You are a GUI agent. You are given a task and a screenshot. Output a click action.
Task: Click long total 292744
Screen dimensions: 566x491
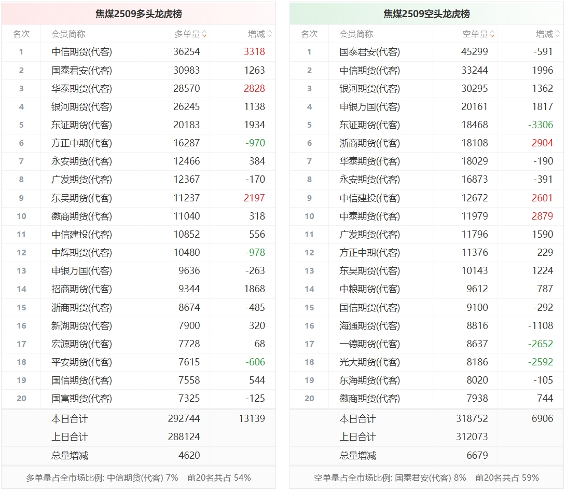184,419
